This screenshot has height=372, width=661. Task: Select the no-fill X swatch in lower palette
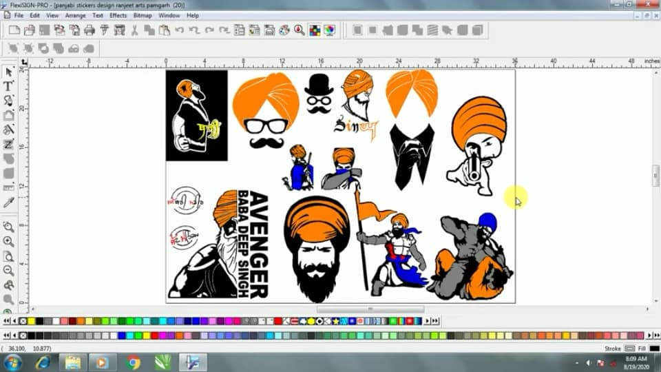click(23, 335)
